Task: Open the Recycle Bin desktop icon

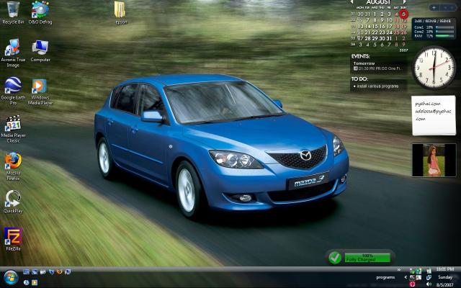Action: coord(13,13)
